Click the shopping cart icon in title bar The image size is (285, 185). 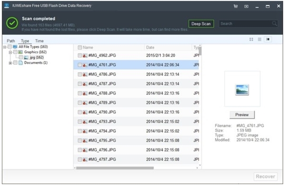click(236, 6)
